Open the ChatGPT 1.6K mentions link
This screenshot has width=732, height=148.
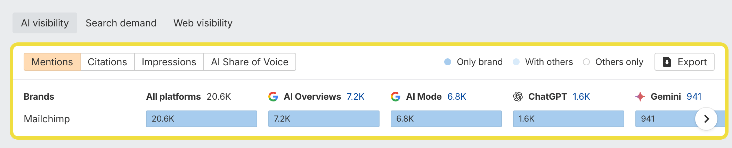[x=581, y=97]
